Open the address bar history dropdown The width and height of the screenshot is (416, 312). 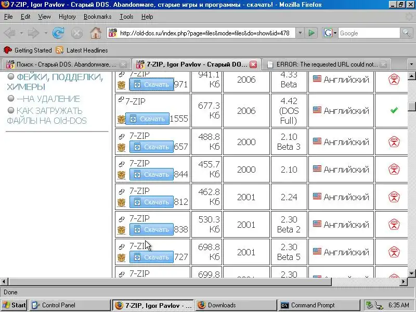tap(300, 33)
